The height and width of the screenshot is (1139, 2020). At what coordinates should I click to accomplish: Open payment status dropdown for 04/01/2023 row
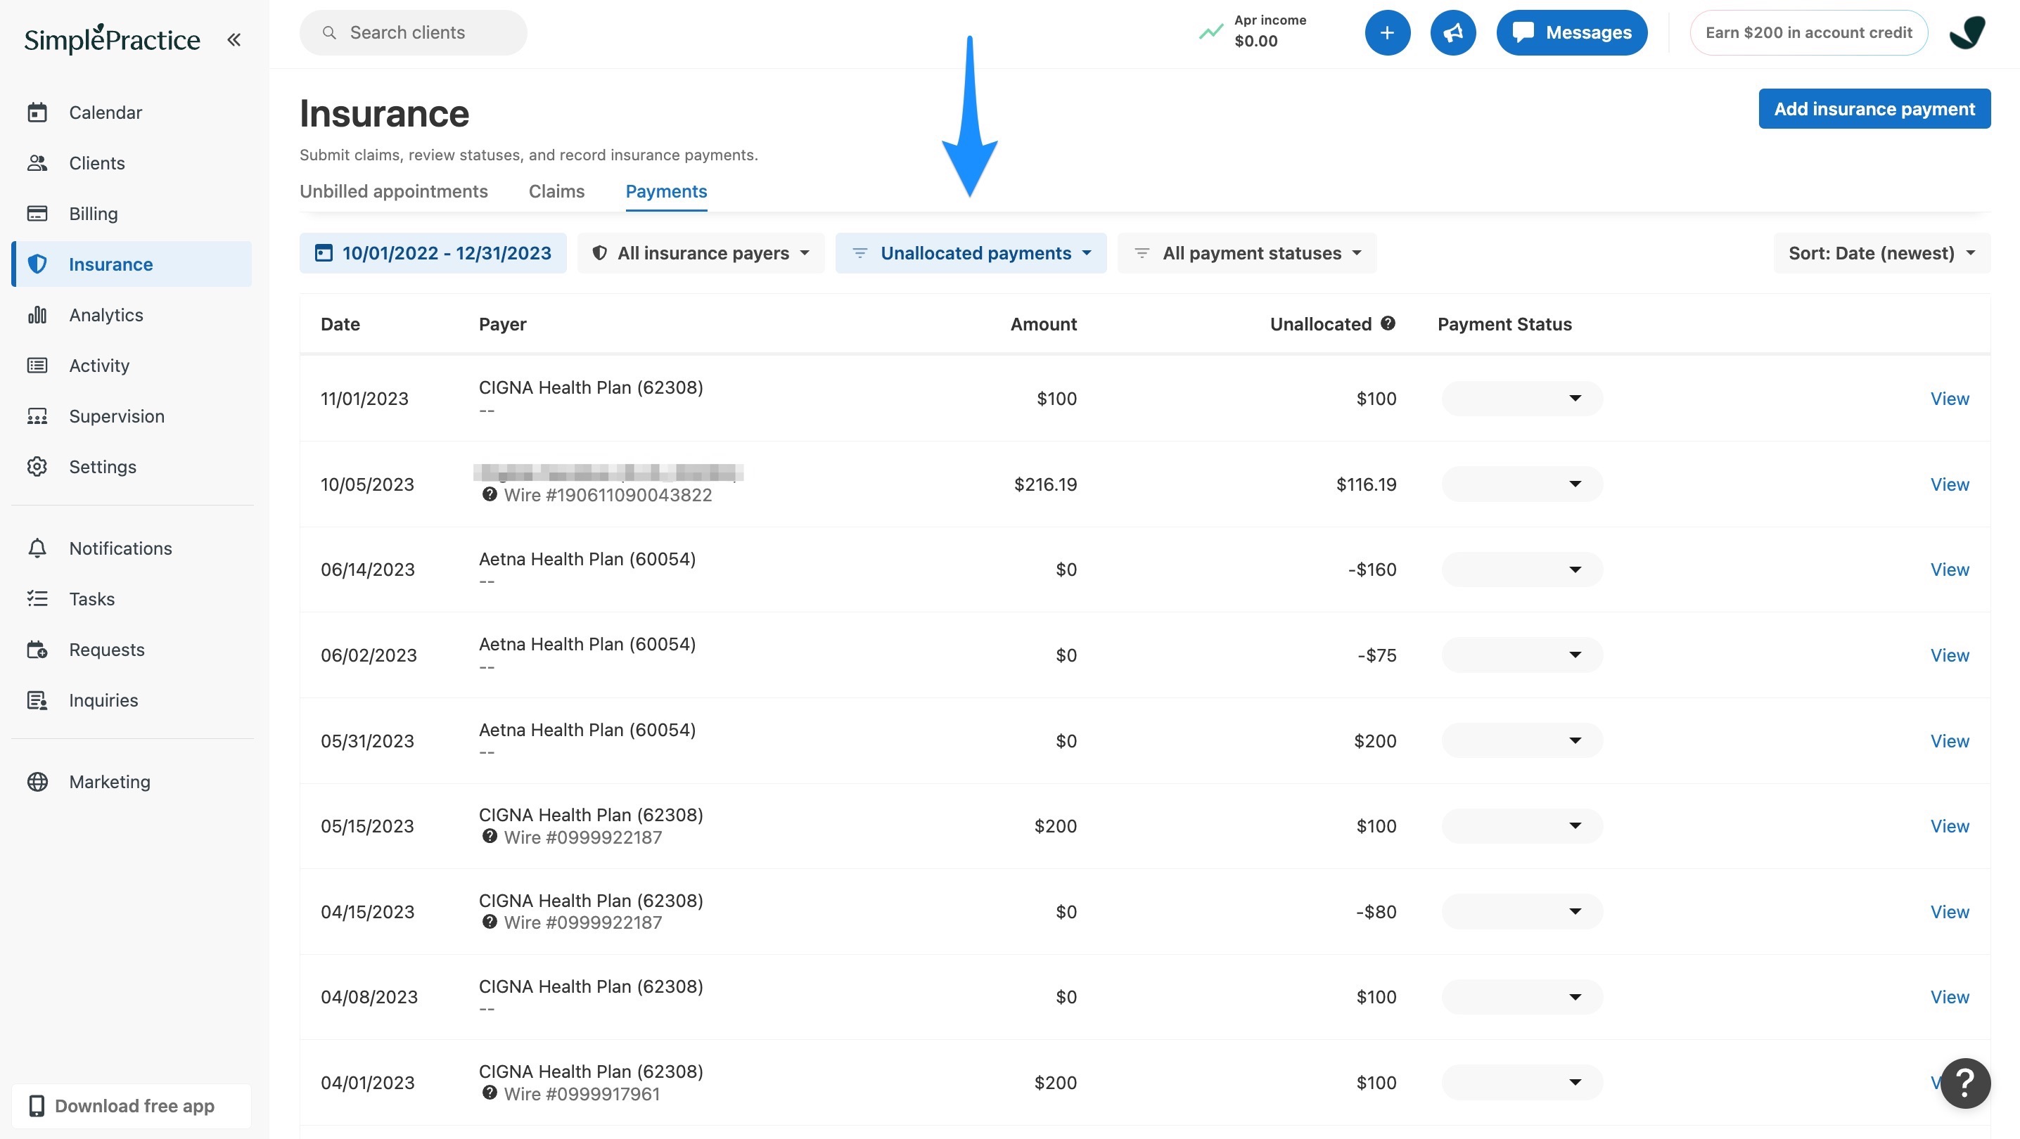[x=1522, y=1082]
